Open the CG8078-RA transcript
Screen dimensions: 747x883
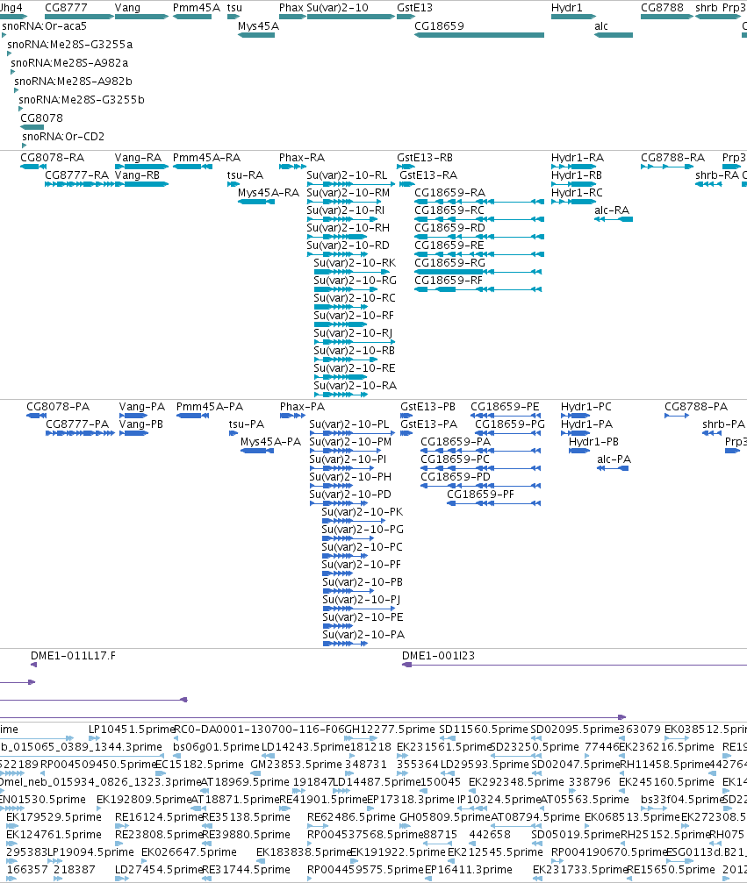(x=33, y=167)
